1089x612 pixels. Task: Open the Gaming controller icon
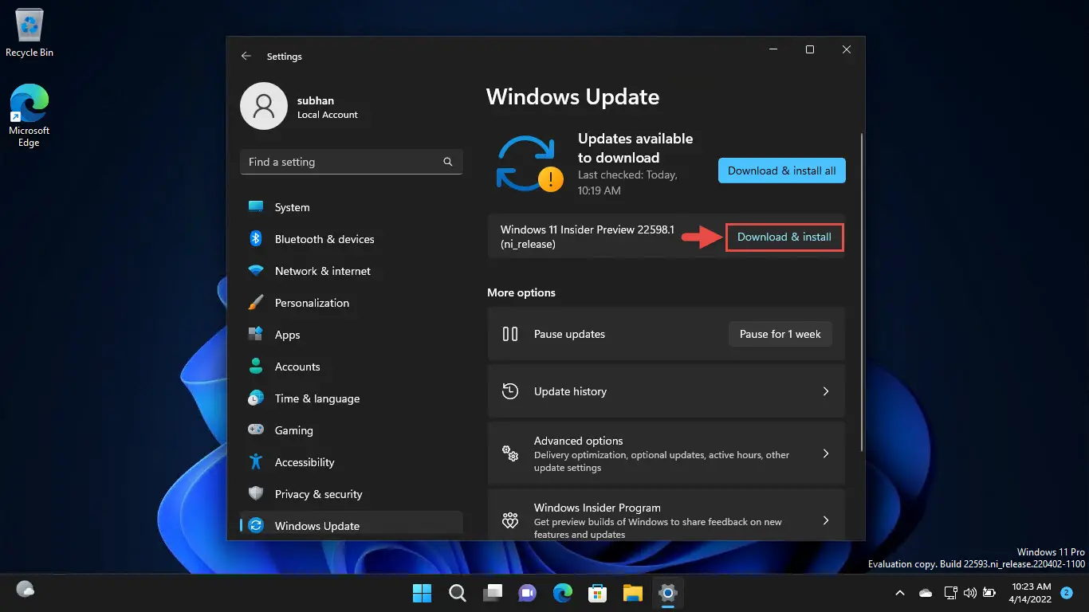(256, 430)
